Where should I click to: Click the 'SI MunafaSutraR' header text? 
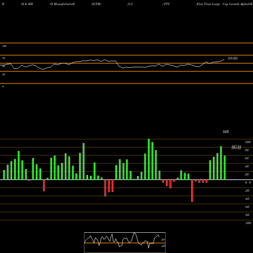(x=62, y=4)
